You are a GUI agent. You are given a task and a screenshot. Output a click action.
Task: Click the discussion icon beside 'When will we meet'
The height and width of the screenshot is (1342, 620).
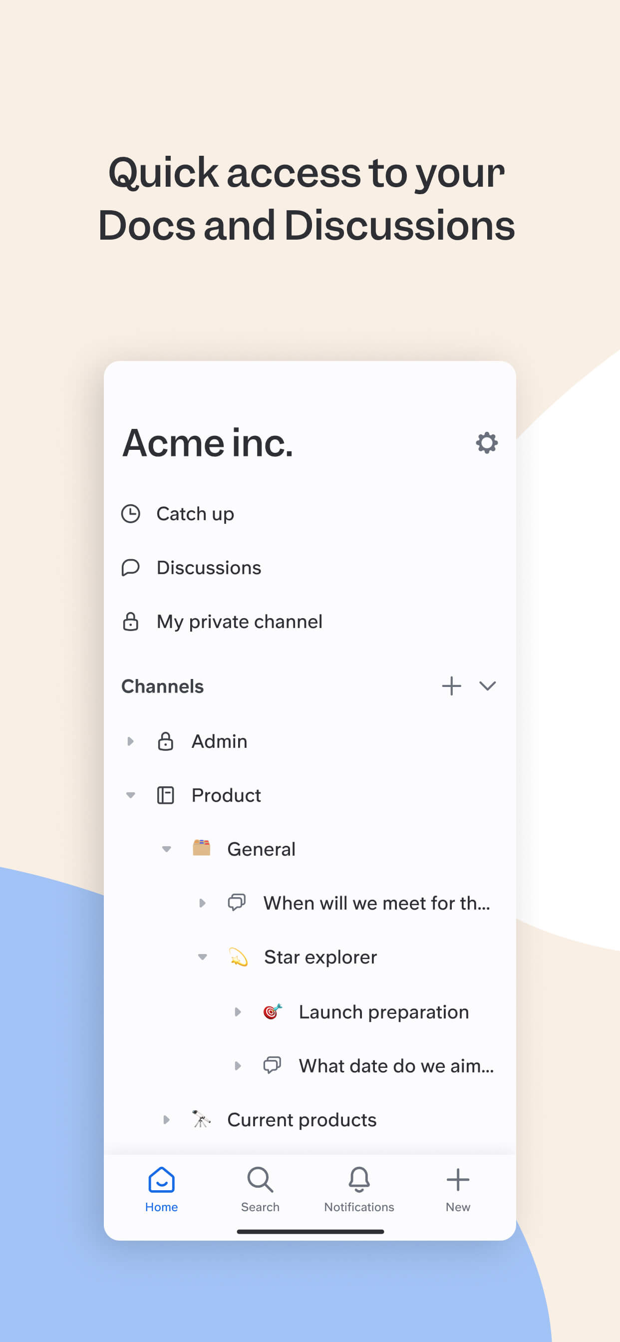coord(237,902)
